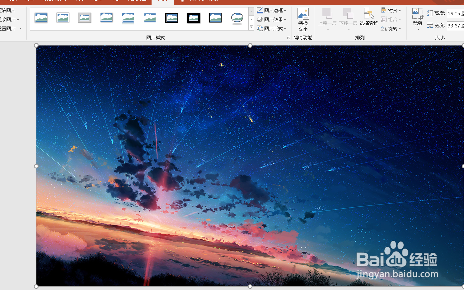Open the 选择窗格 selection pane
464x290 pixels.
pos(369,17)
